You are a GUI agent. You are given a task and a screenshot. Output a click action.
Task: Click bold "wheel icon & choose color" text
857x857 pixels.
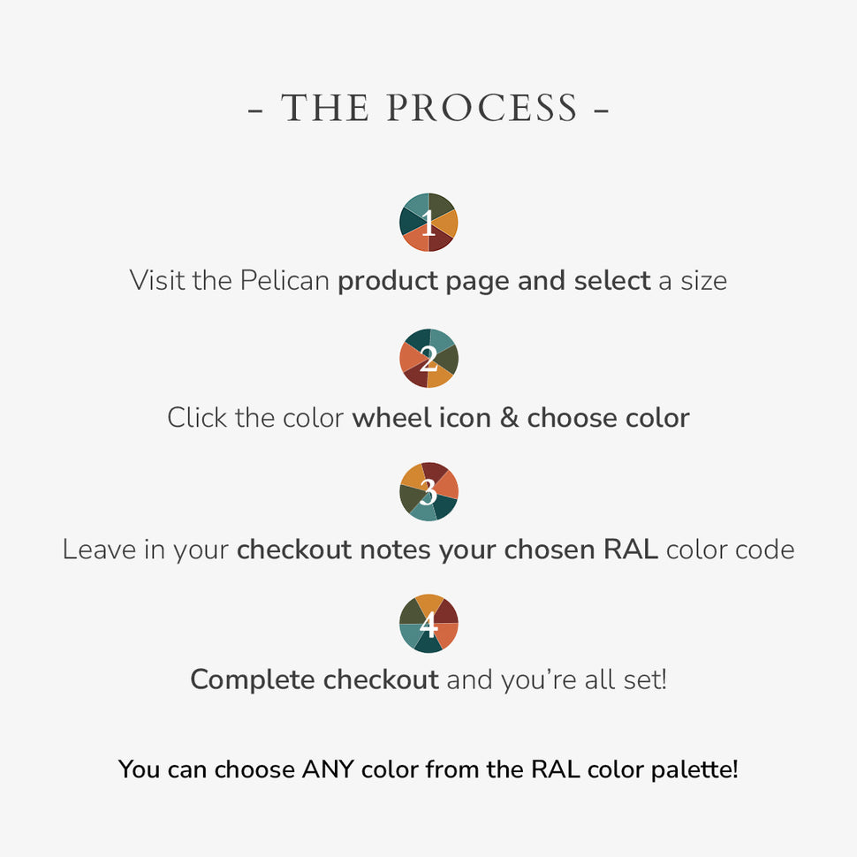click(520, 417)
